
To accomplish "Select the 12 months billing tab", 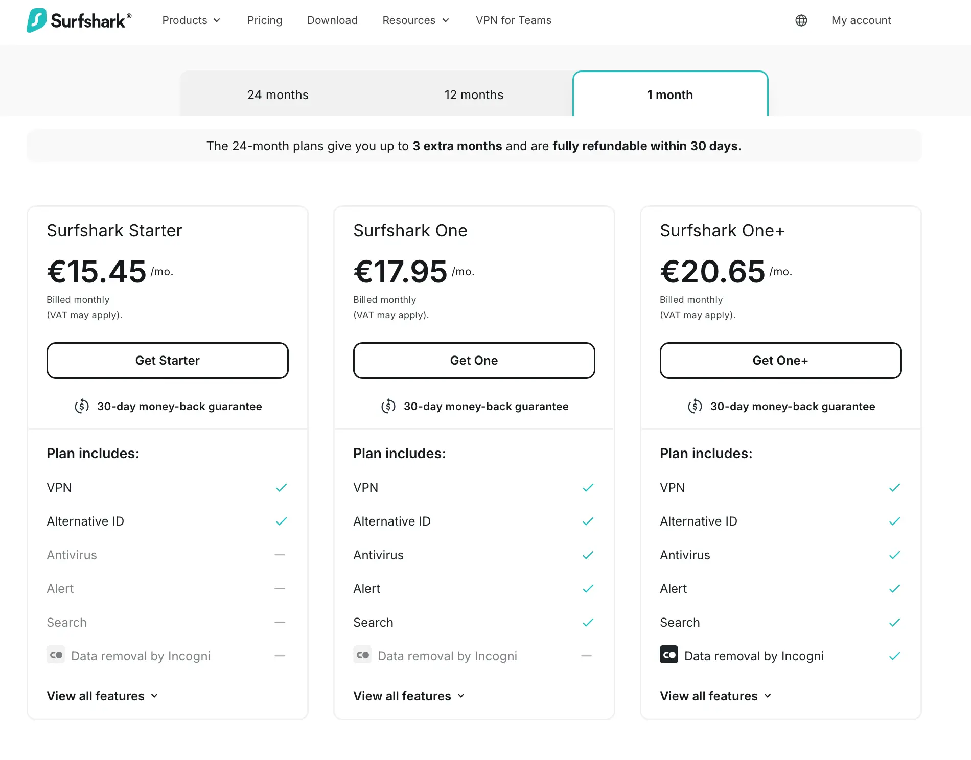I will tap(474, 95).
